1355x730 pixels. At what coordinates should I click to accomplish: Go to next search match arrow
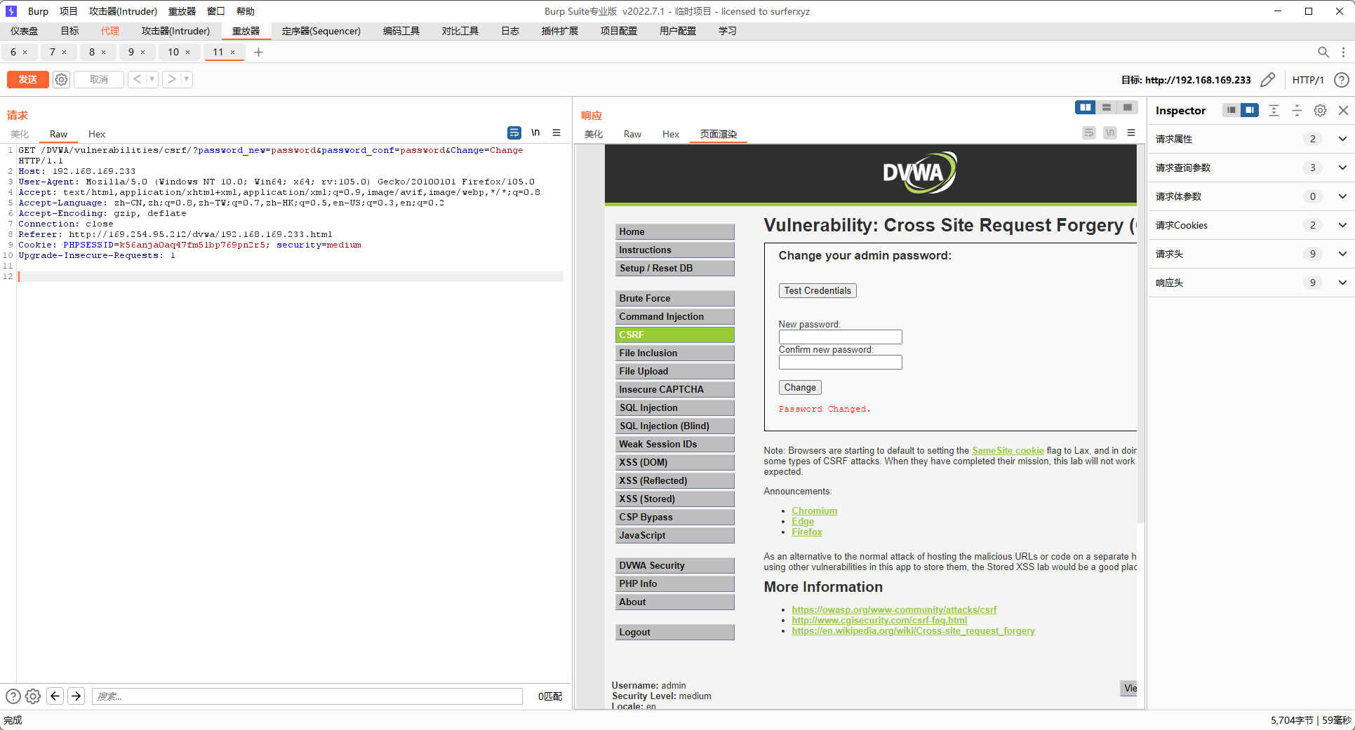click(x=76, y=696)
